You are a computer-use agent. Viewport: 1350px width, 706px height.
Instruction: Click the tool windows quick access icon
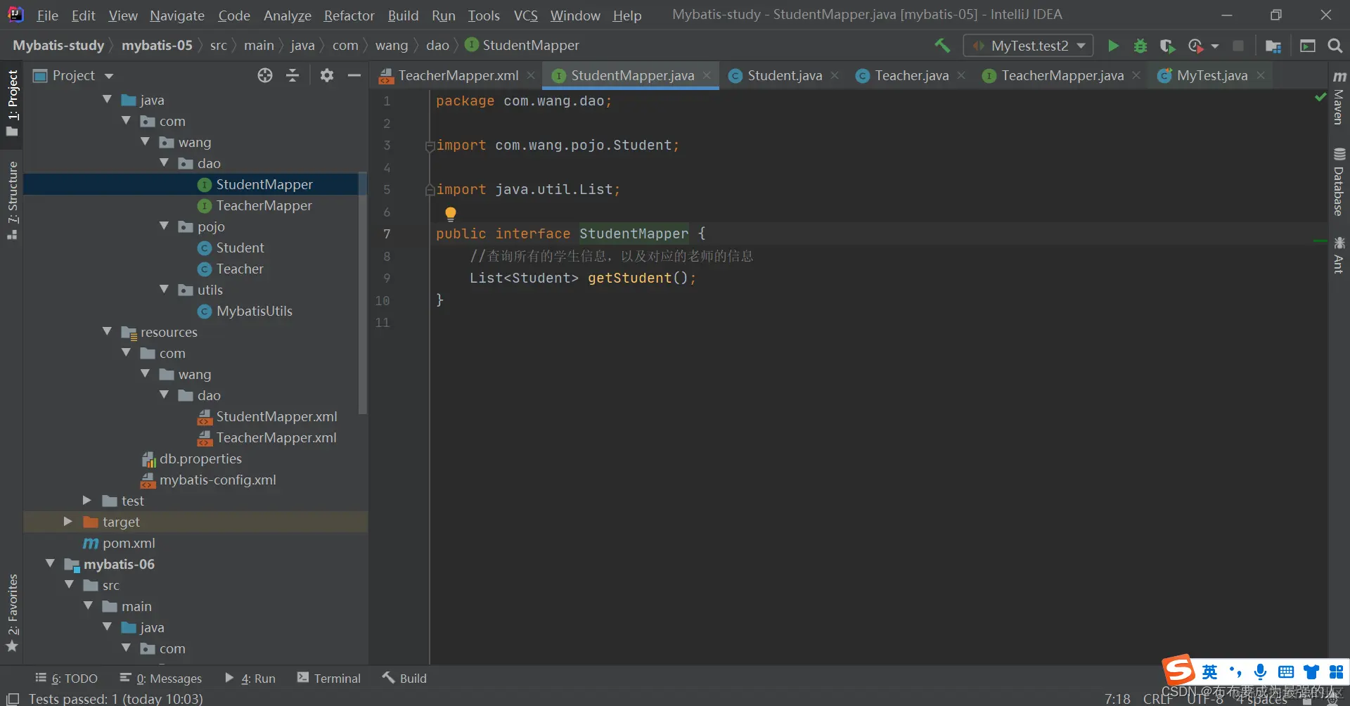click(12, 698)
